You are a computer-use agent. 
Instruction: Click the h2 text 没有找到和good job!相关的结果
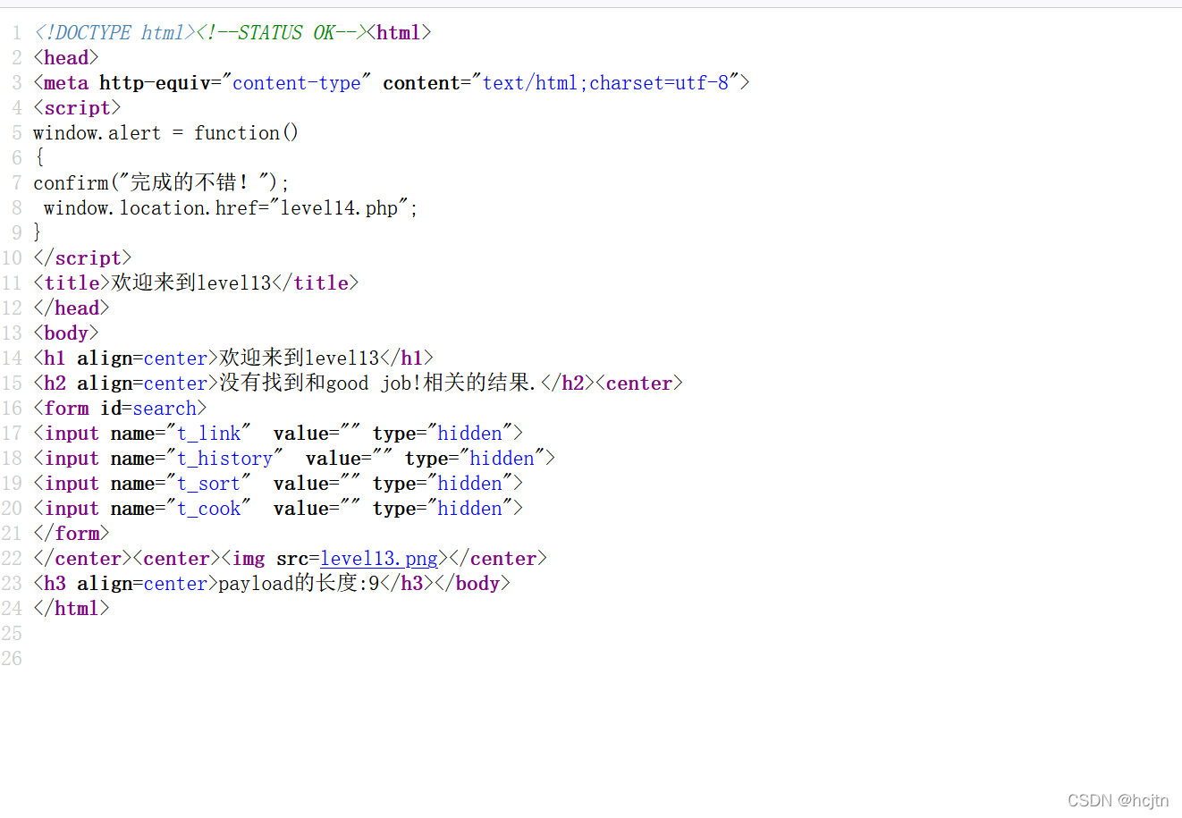(x=378, y=384)
